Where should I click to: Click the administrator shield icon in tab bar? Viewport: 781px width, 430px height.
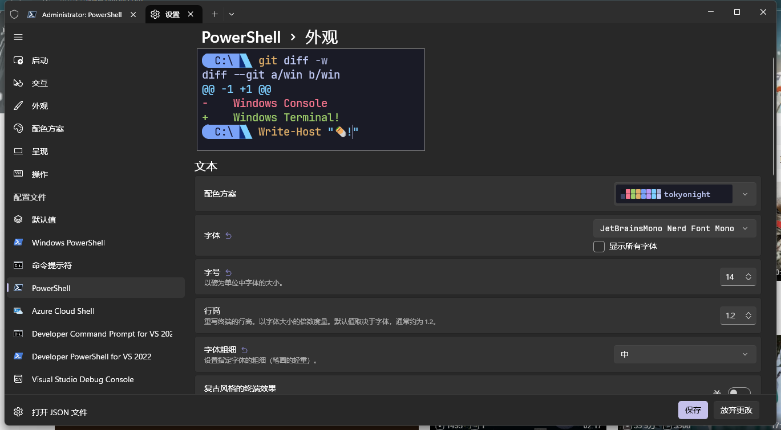click(x=14, y=14)
